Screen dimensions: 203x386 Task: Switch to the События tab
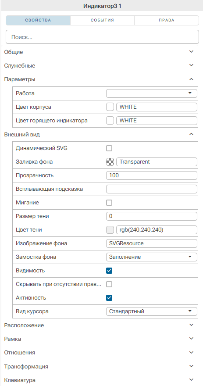tap(102, 20)
